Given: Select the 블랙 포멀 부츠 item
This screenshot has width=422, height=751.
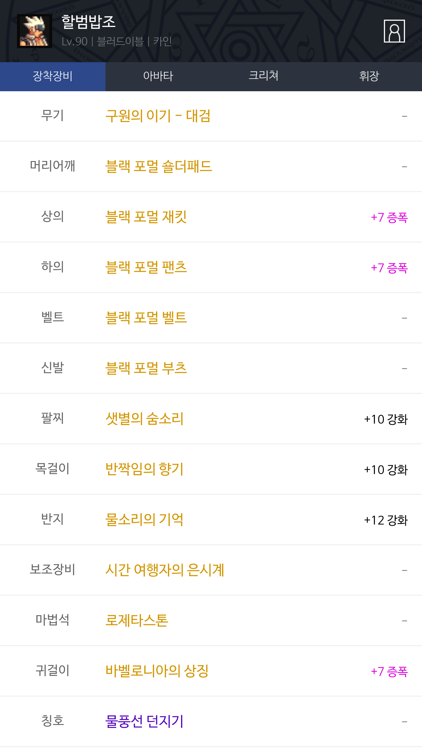Looking at the screenshot, I should [x=146, y=368].
